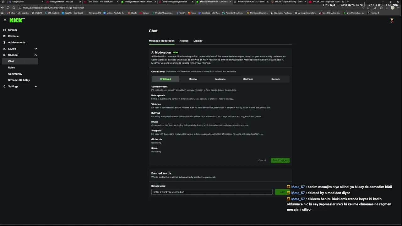Open the Home / X bookmark
The image size is (402, 226).
pos(373,13)
